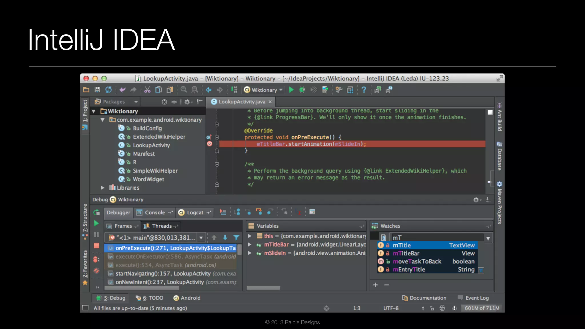Click the Force Step Into icon
This screenshot has width=585, height=329.
click(259, 212)
